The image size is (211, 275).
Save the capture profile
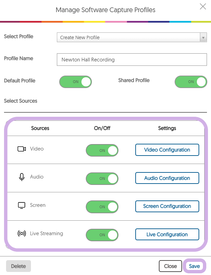click(195, 266)
